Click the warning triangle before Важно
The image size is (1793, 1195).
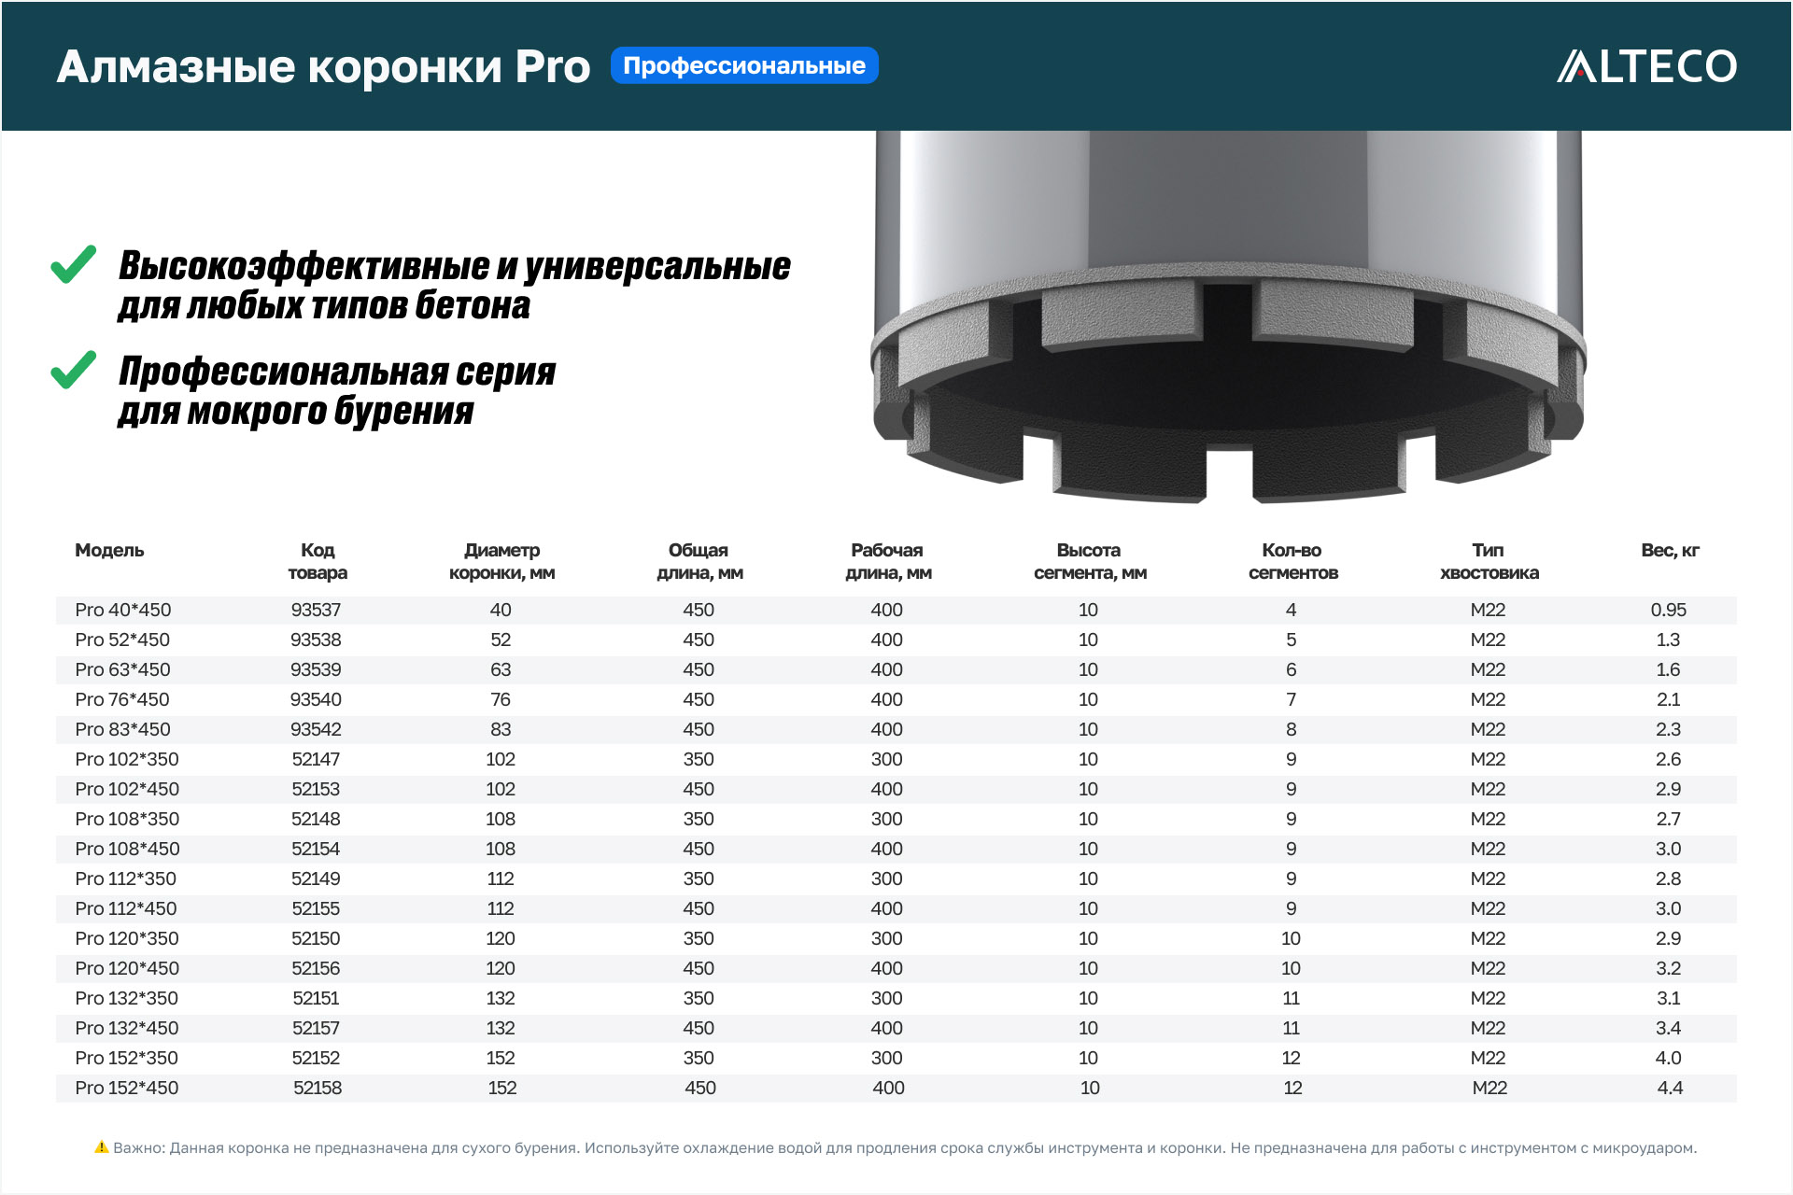pos(102,1147)
